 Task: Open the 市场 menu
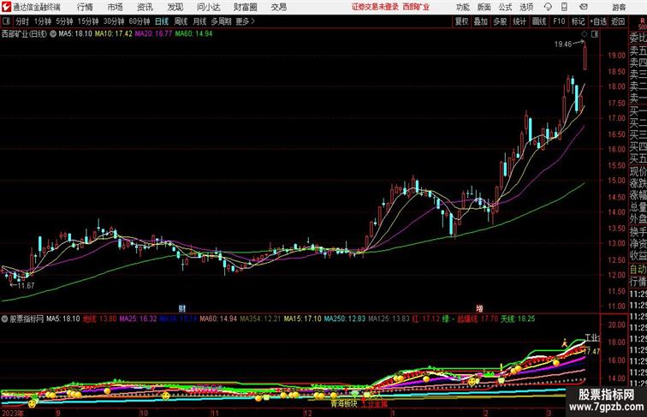click(116, 7)
